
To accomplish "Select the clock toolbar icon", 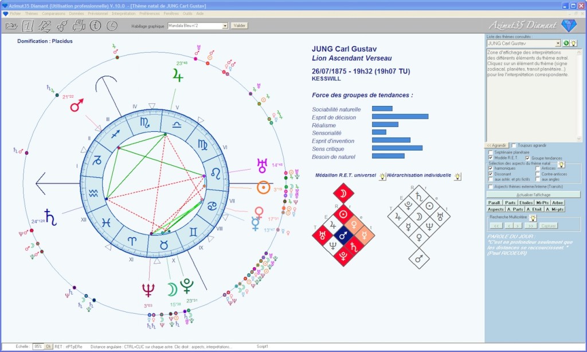I will (111, 26).
